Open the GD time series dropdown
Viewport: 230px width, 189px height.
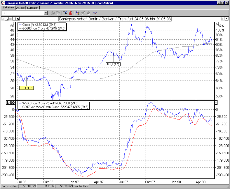coord(45,13)
